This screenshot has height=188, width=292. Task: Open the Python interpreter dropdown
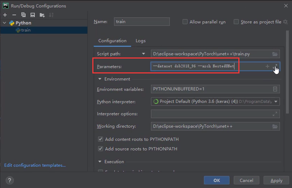276,101
